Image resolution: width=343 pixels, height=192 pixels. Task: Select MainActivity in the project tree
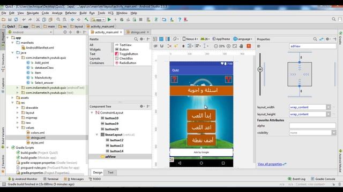[43, 78]
